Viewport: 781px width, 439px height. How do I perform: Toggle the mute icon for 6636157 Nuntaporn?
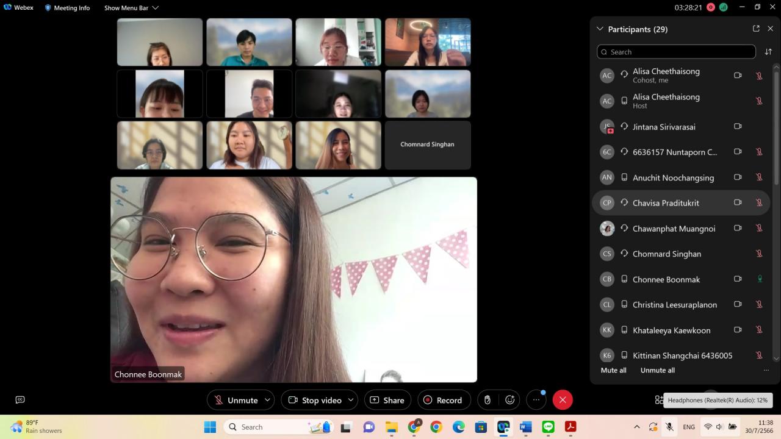(760, 152)
